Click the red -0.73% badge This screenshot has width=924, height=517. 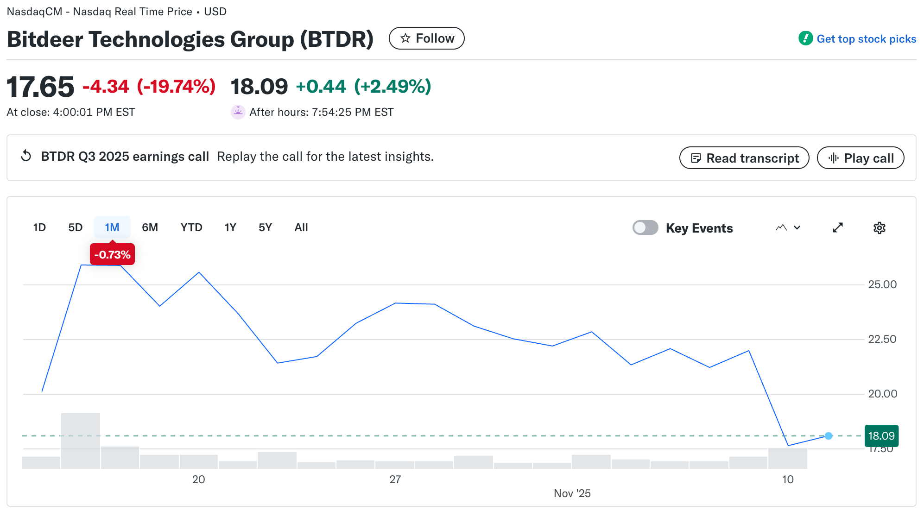coord(112,253)
